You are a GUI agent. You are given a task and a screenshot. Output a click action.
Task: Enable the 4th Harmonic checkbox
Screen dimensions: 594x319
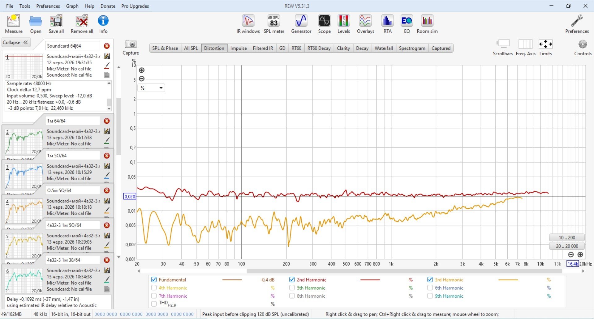[x=154, y=288]
